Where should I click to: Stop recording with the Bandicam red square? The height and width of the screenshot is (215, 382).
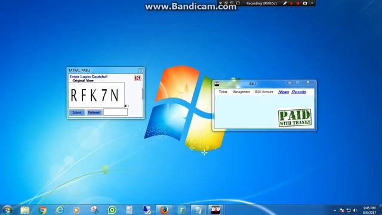pos(298,3)
